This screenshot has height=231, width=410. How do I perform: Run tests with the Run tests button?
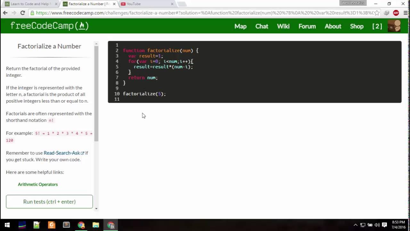point(49,201)
